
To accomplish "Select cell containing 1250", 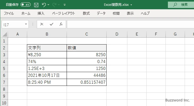I will tap(87, 68).
